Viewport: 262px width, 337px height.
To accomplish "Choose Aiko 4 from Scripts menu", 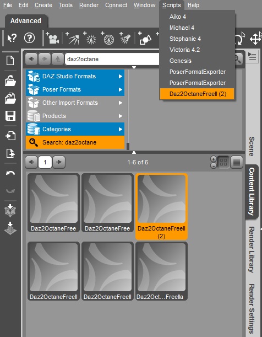I will [x=197, y=17].
